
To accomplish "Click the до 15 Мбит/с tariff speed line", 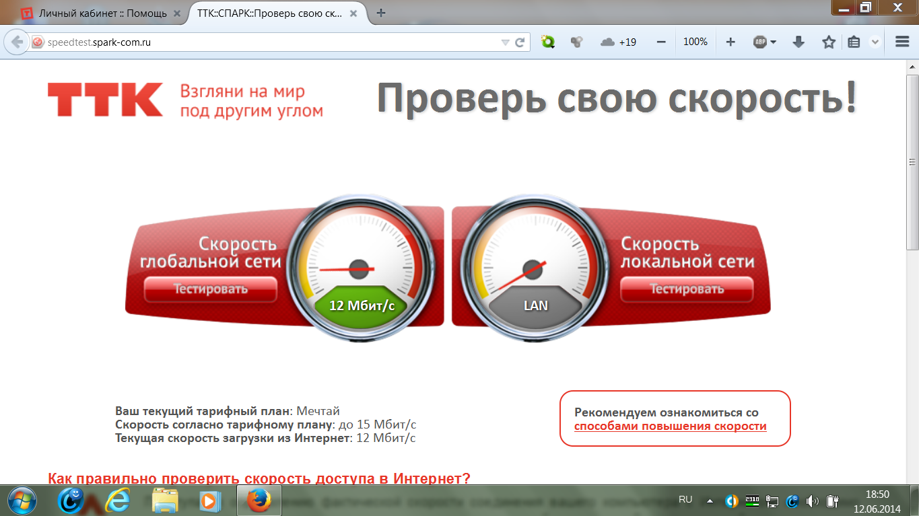I will 266,425.
